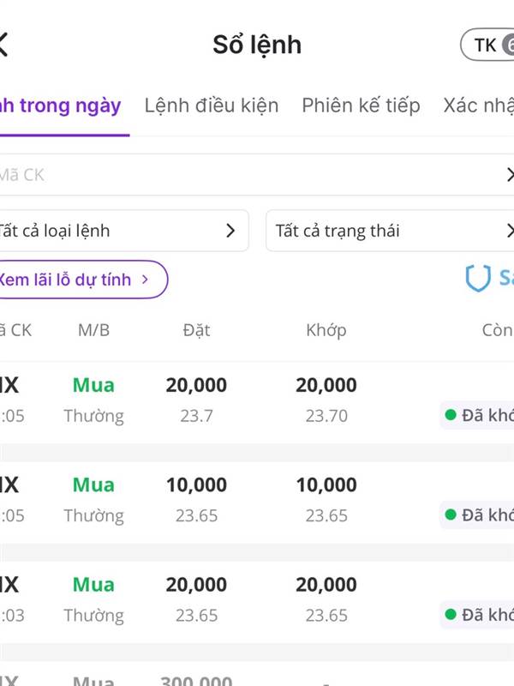Tap the "M/B" column header
The width and height of the screenshot is (514, 686).
click(x=93, y=330)
